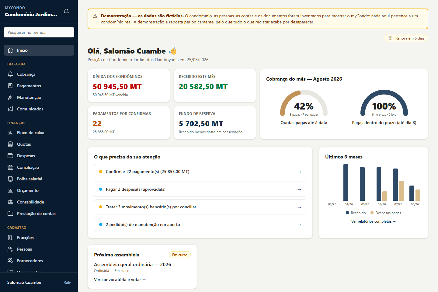Open Ver relatórios completos link
This screenshot has height=292, width=438.
374,221
